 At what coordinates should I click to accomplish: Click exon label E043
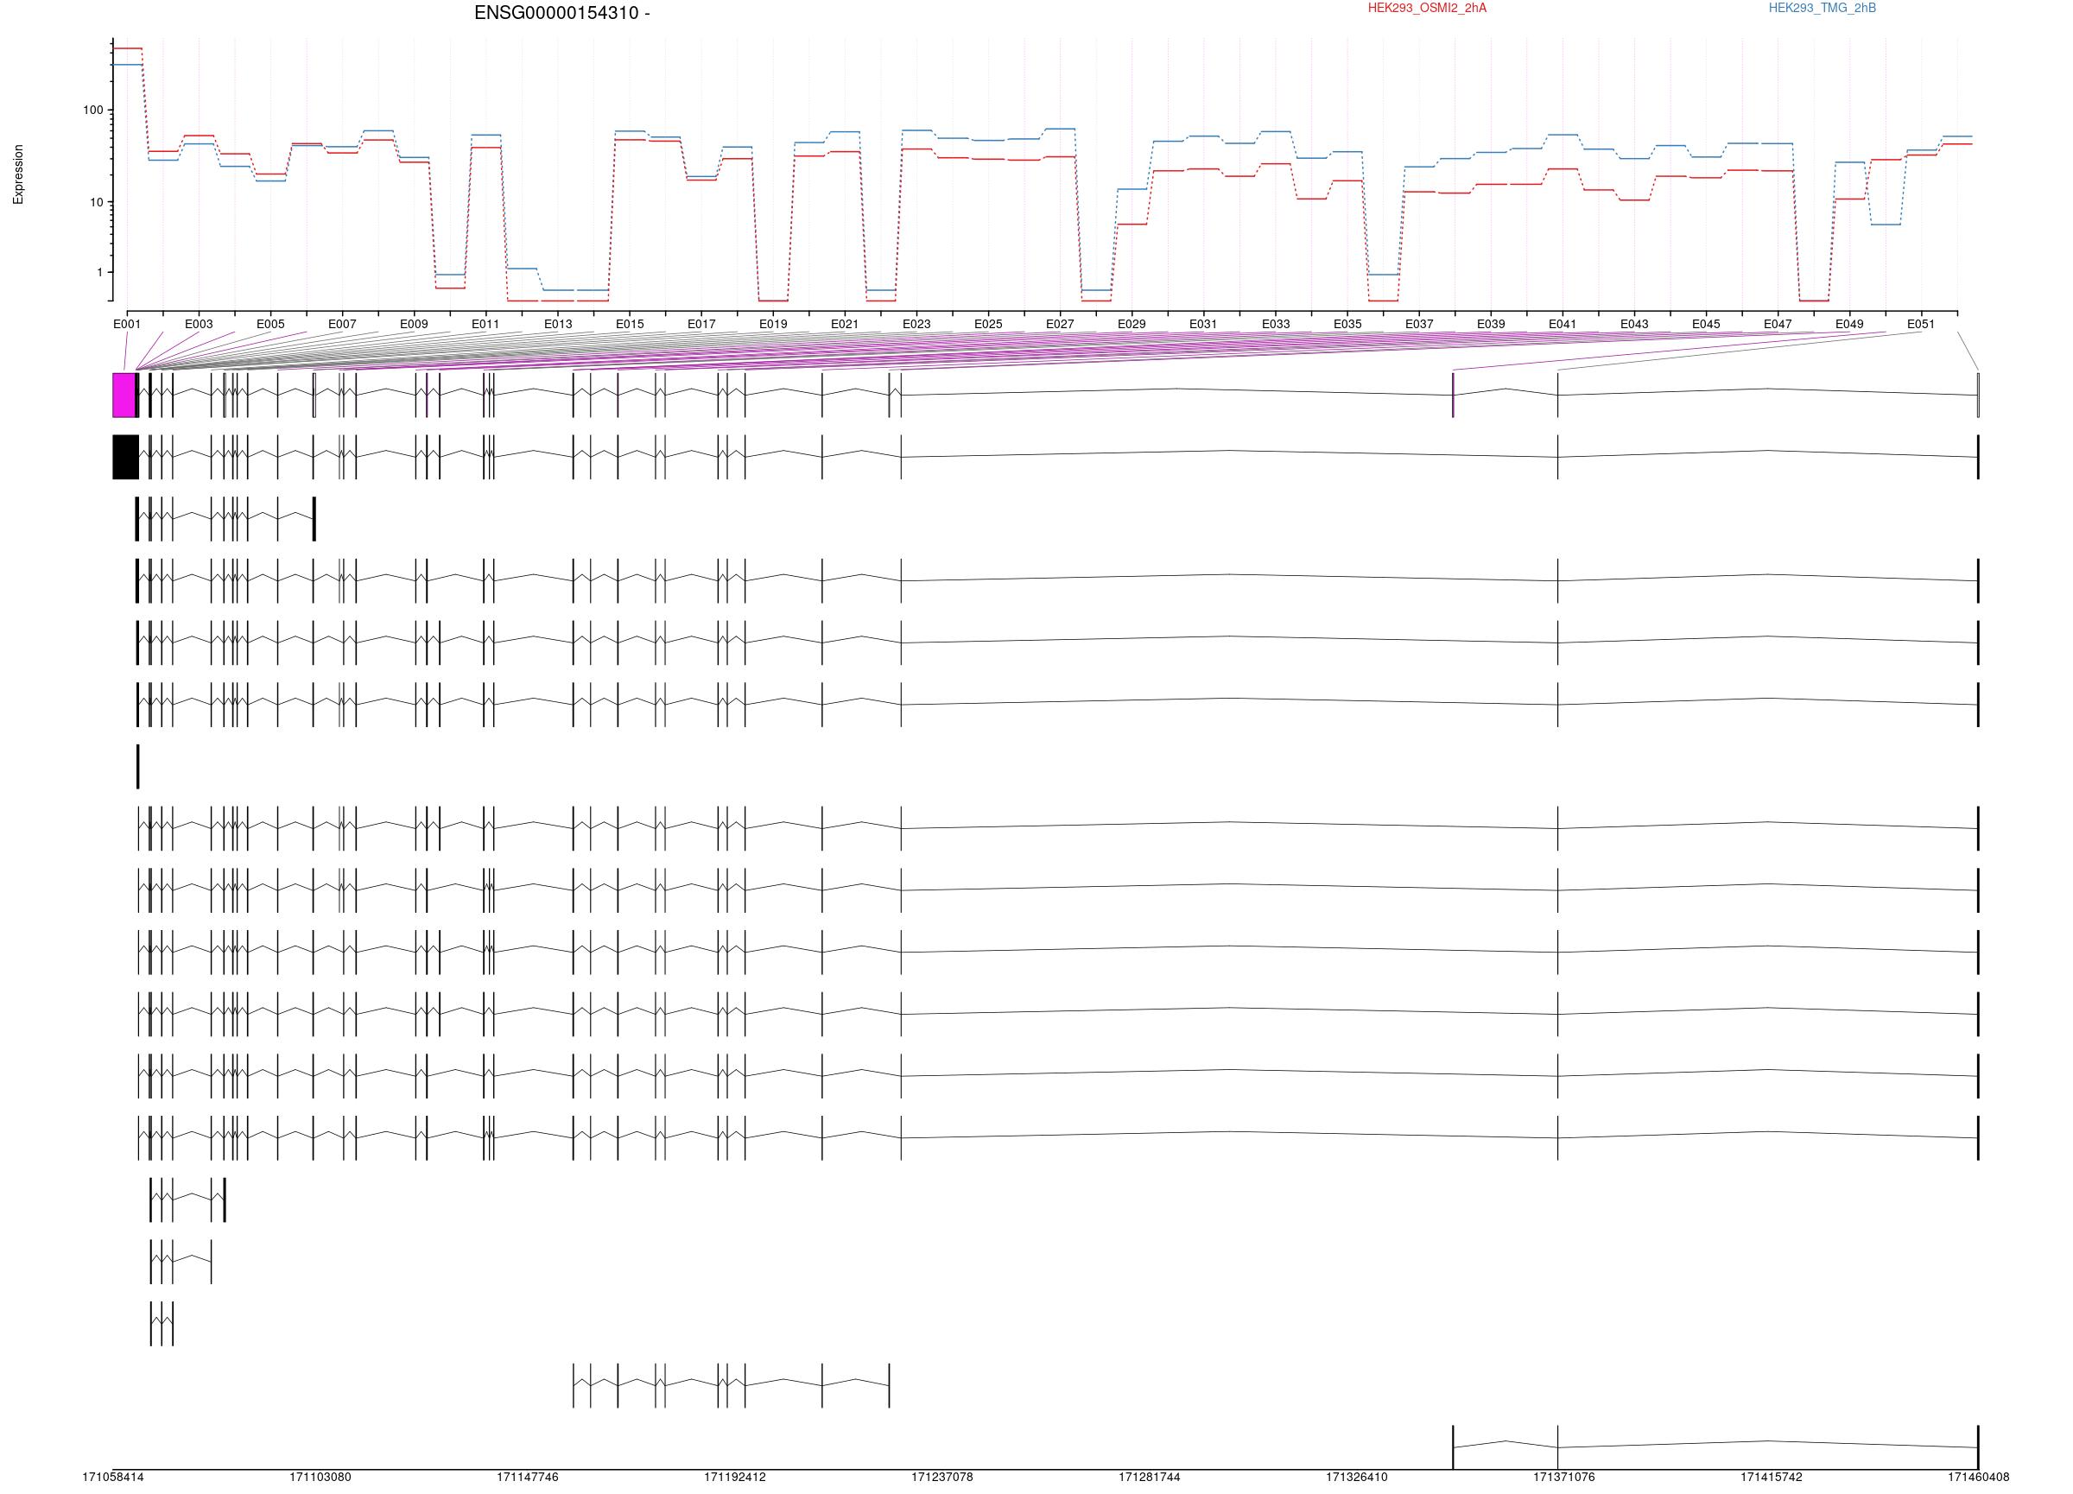click(x=1634, y=325)
